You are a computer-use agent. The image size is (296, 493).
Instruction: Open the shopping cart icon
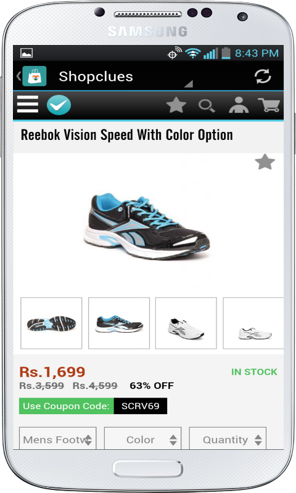[269, 105]
